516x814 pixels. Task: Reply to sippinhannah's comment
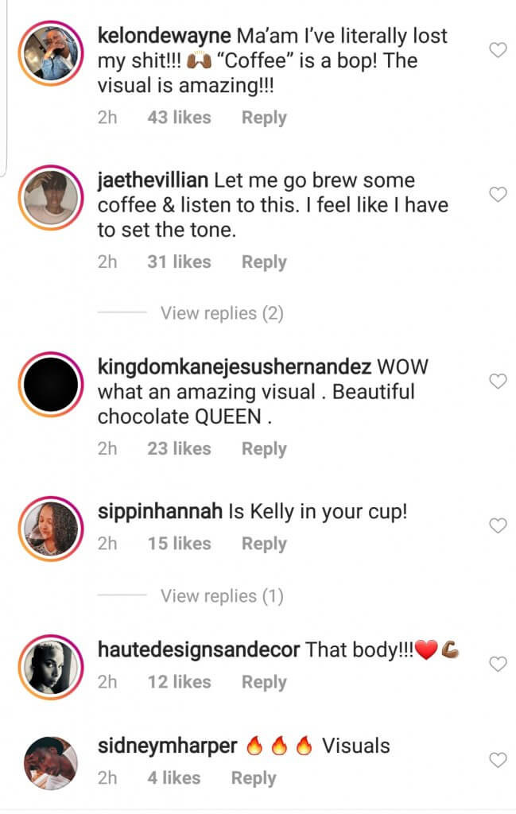point(264,544)
